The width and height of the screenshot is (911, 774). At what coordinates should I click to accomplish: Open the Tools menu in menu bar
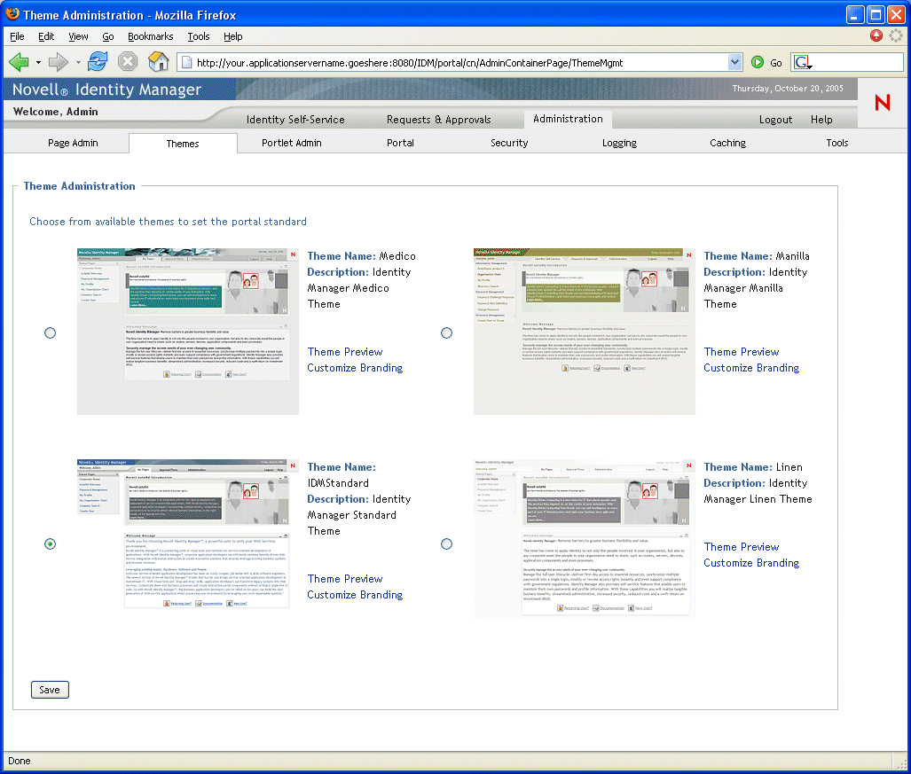[x=199, y=36]
